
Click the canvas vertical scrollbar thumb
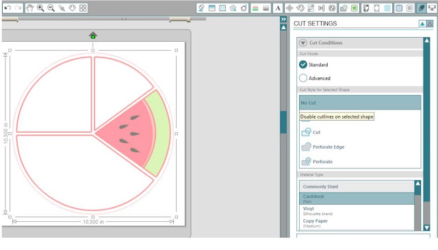click(283, 122)
